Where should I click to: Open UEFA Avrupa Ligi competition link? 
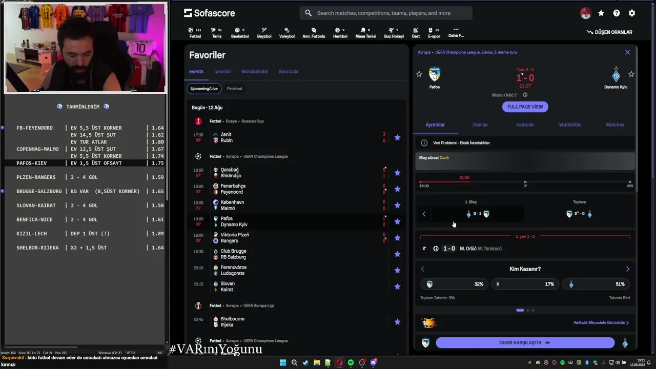click(258, 305)
